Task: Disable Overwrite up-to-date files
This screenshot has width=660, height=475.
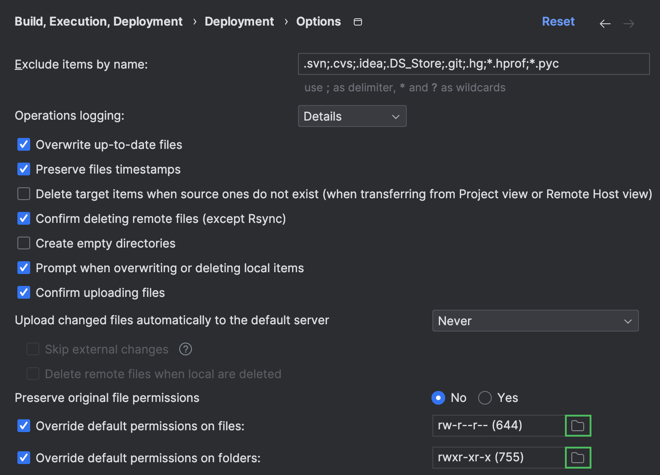Action: (x=23, y=144)
